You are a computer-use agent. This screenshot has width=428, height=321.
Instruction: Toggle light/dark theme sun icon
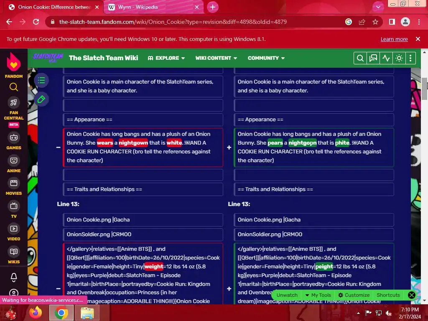[399, 58]
